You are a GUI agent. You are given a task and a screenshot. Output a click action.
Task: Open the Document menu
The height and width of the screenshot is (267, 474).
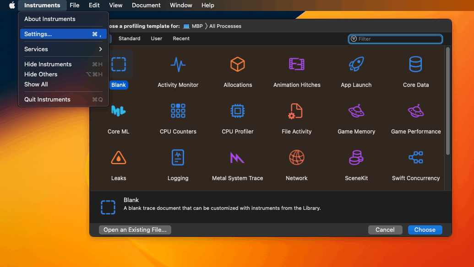[x=146, y=5]
